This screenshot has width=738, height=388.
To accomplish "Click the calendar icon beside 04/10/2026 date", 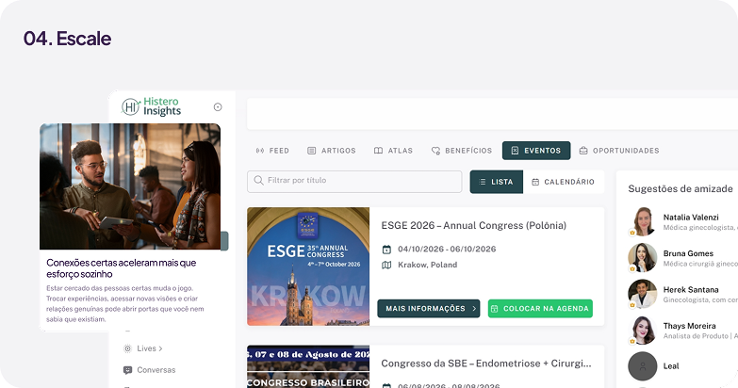I will [x=386, y=250].
